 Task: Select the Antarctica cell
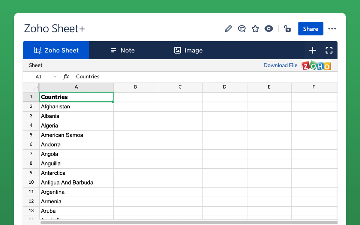point(76,173)
